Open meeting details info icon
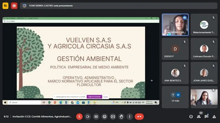 191,116
